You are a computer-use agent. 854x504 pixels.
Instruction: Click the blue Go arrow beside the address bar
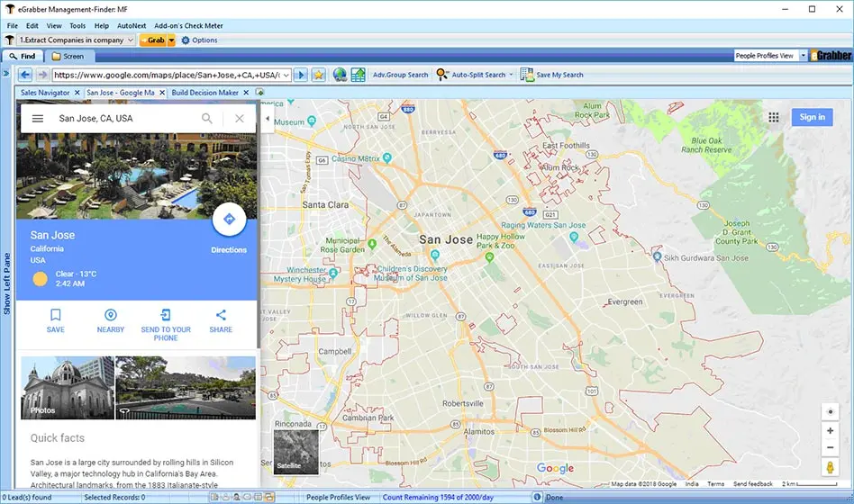point(301,75)
